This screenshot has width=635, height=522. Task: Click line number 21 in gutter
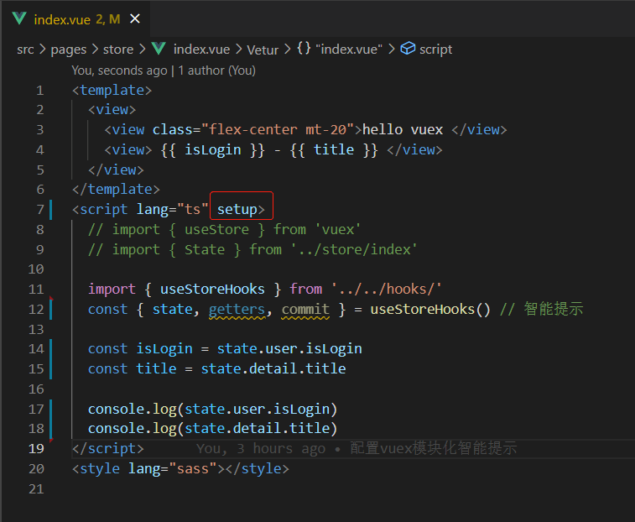[36, 489]
